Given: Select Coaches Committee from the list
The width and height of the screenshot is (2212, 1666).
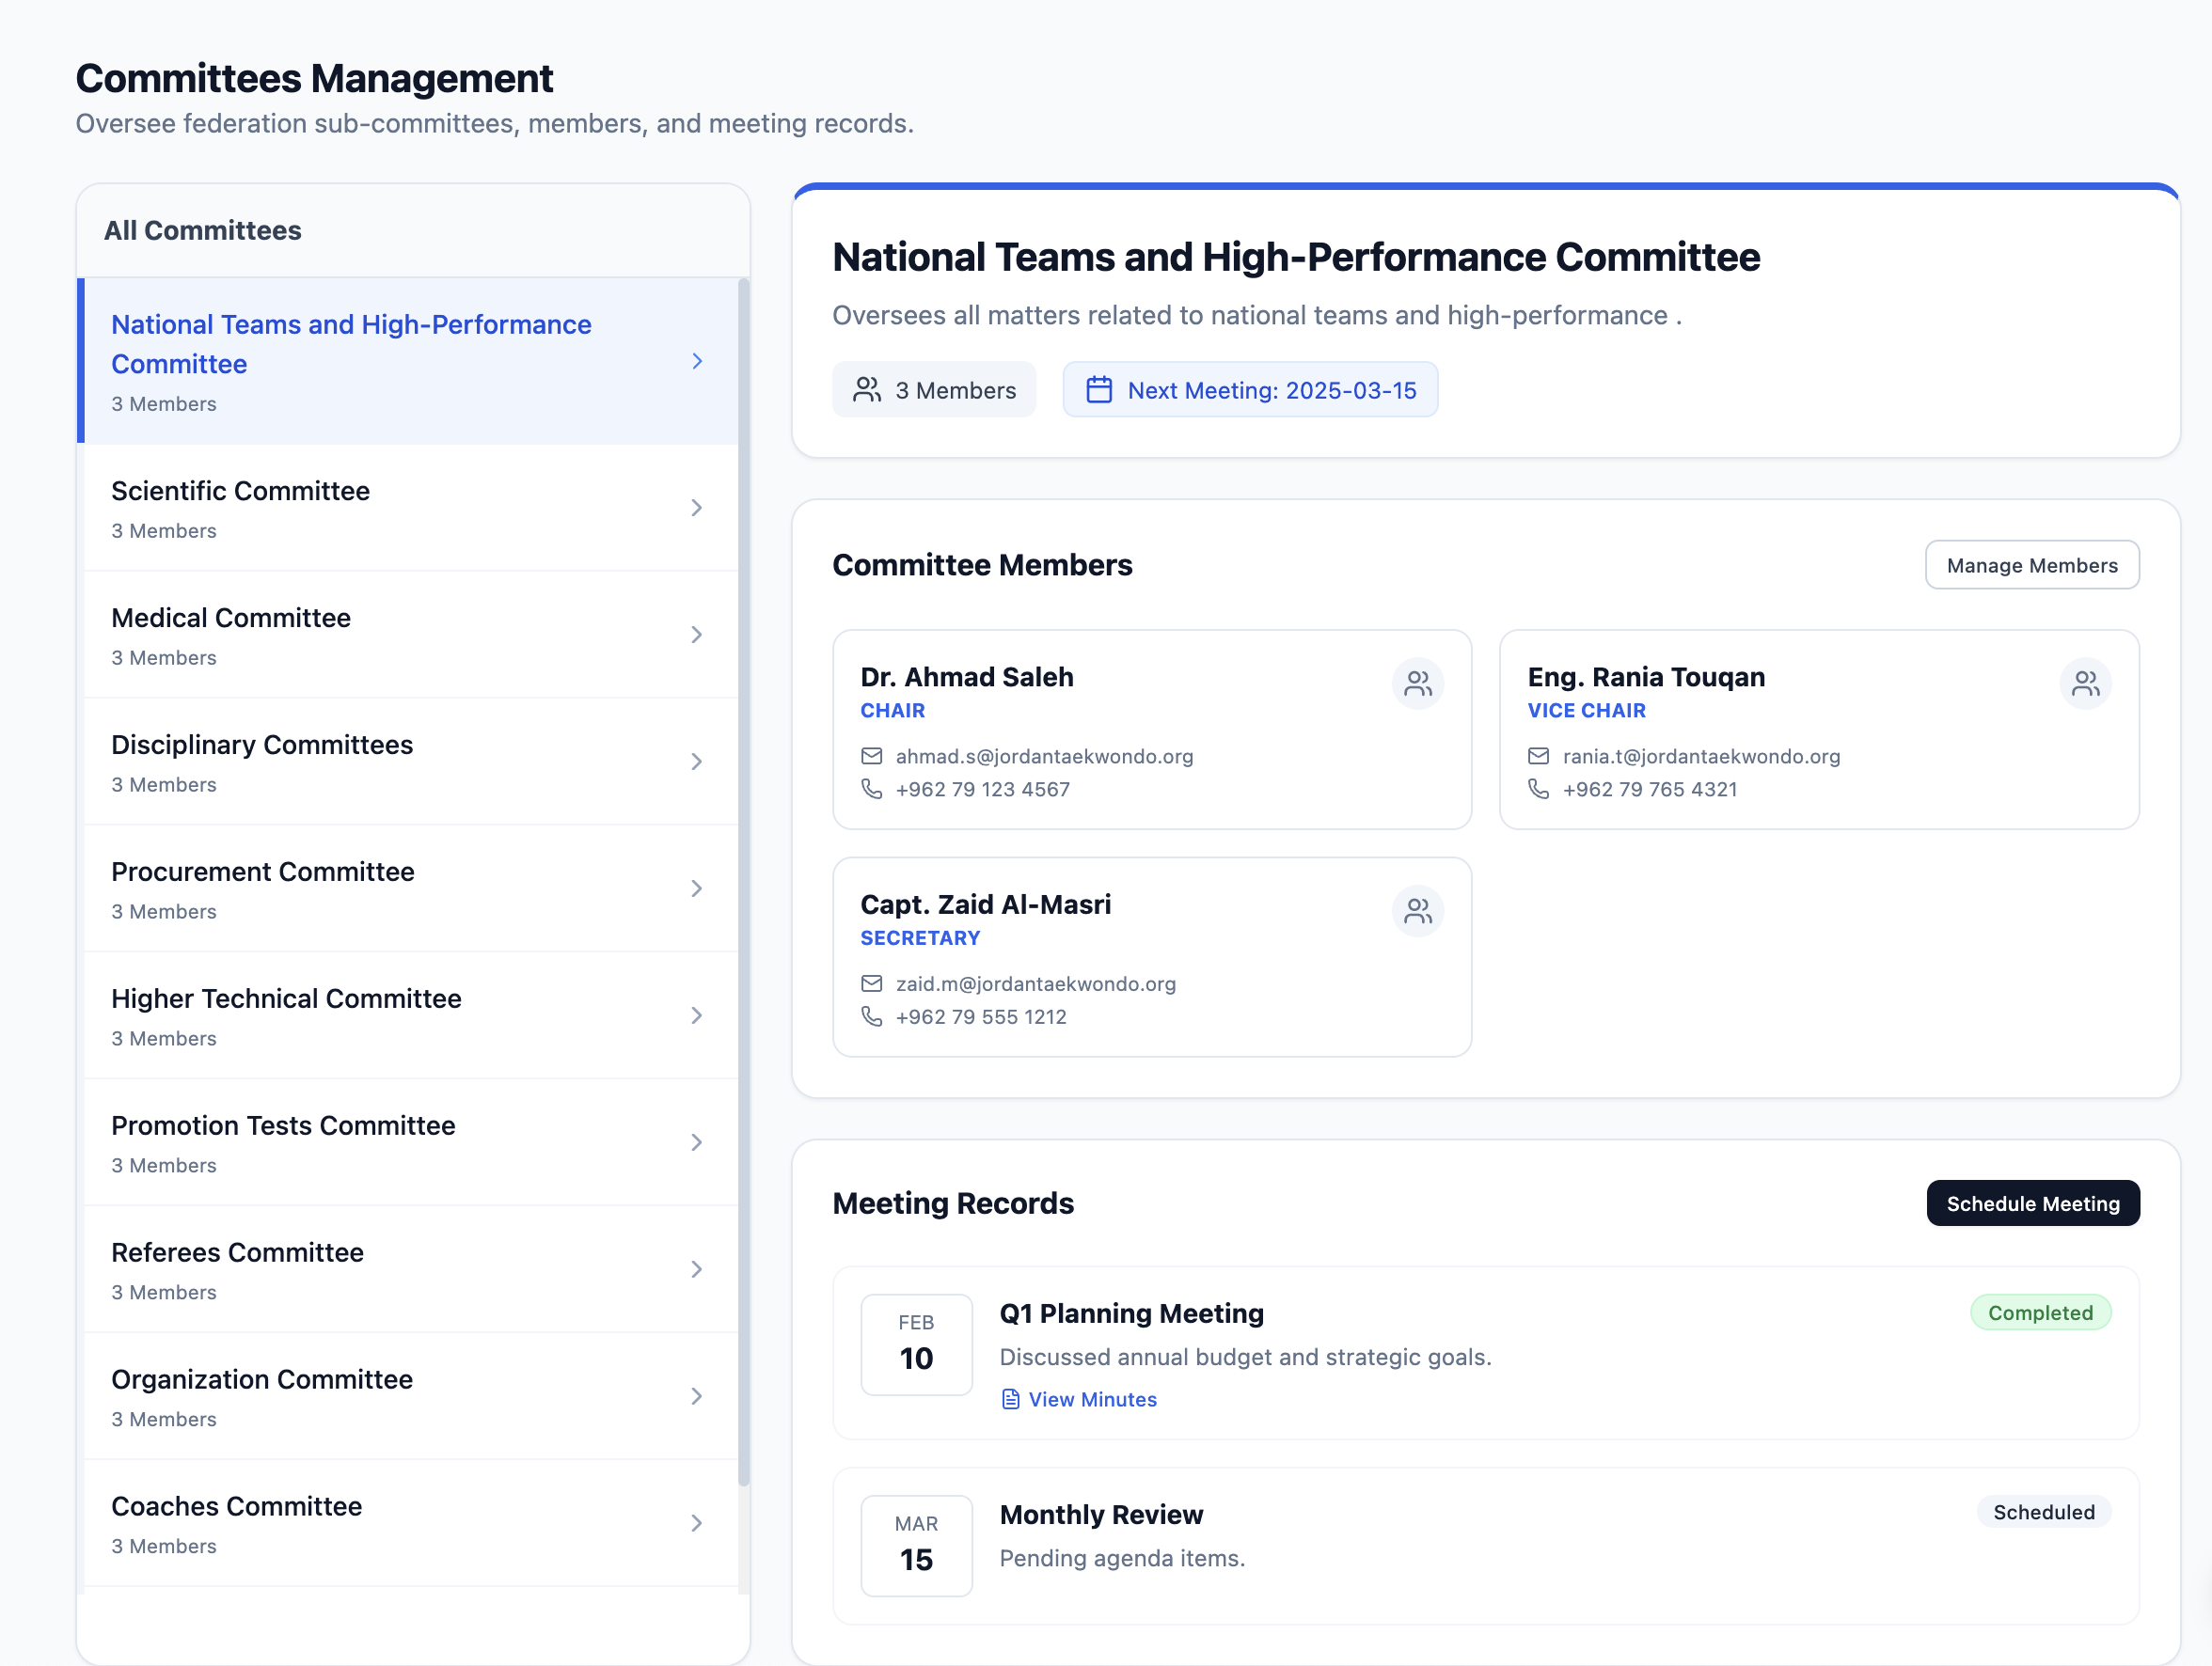Looking at the screenshot, I should point(236,1507).
